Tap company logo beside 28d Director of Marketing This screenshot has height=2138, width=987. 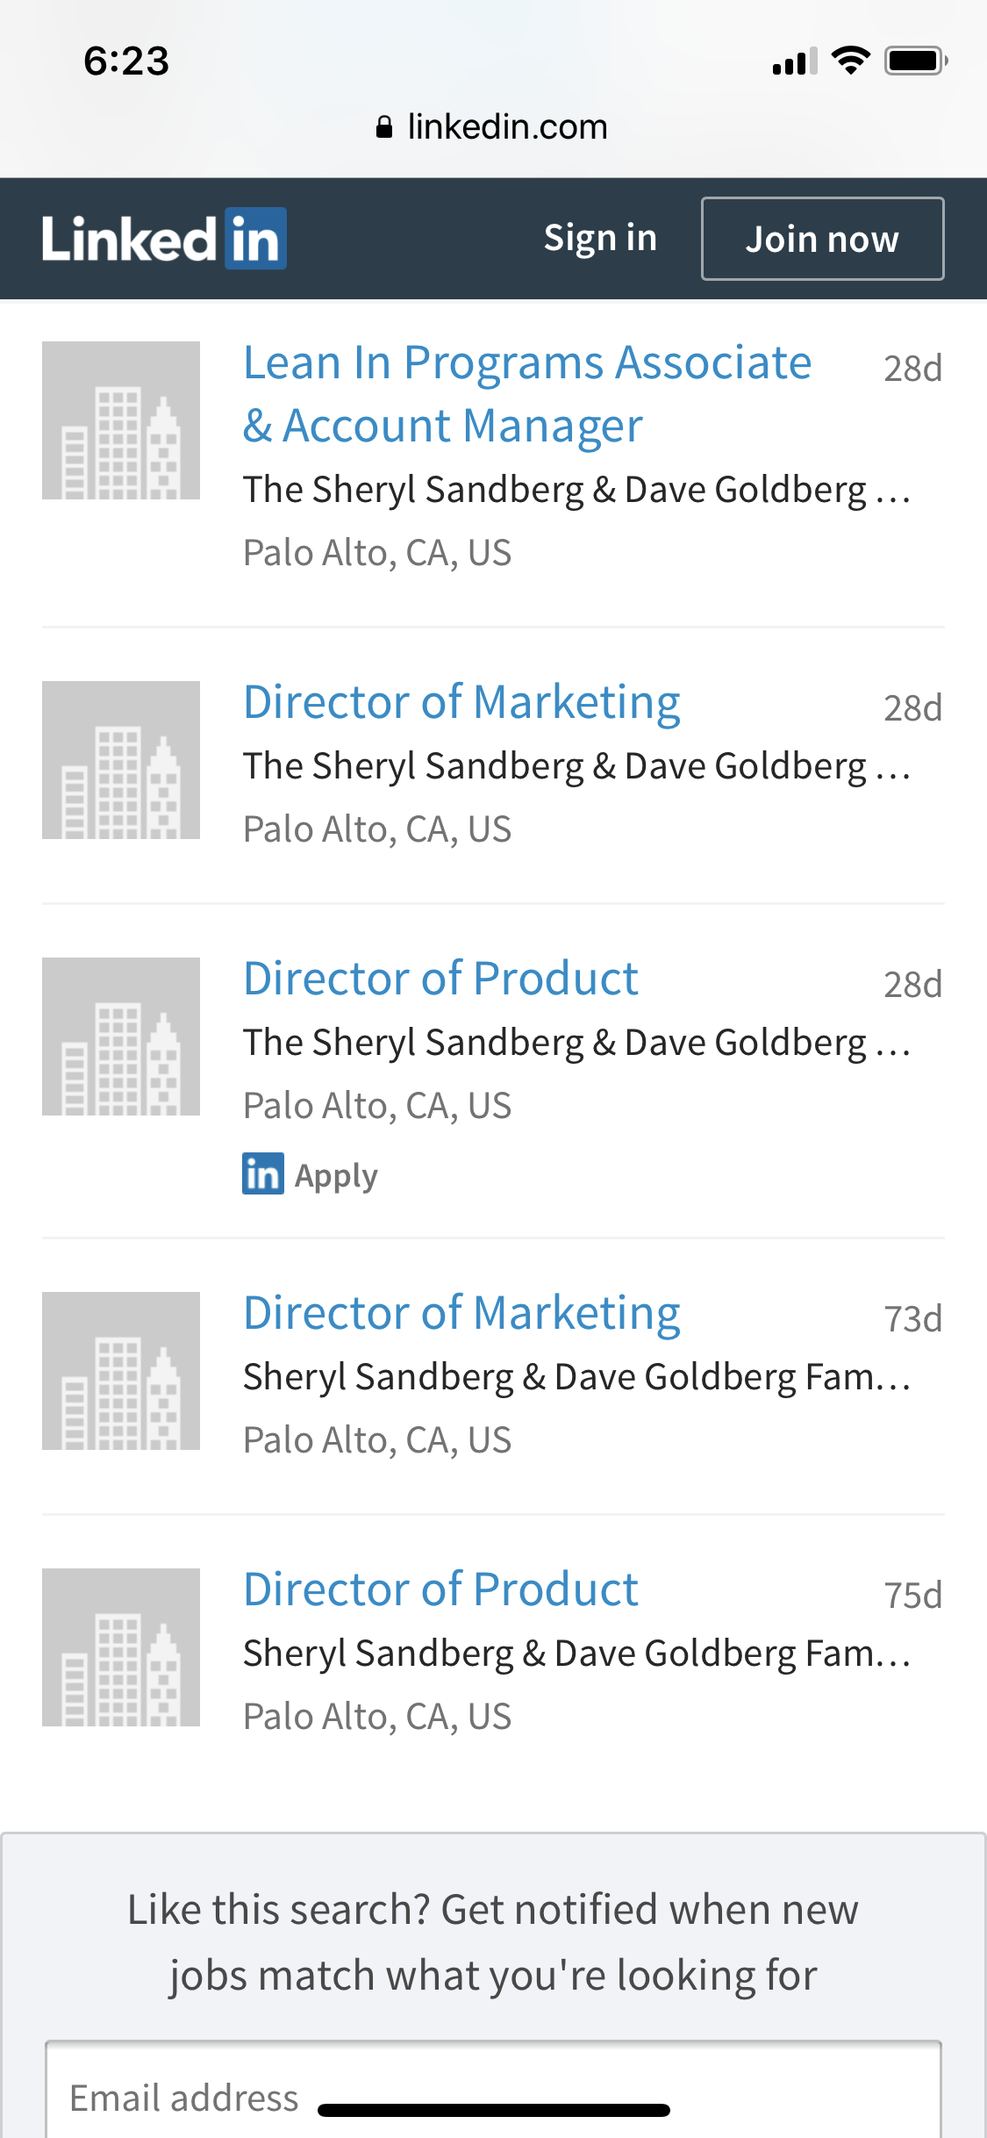[x=121, y=760]
